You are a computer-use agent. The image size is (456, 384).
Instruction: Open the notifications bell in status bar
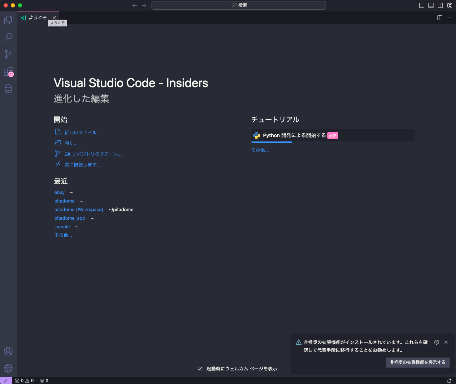tap(449, 381)
